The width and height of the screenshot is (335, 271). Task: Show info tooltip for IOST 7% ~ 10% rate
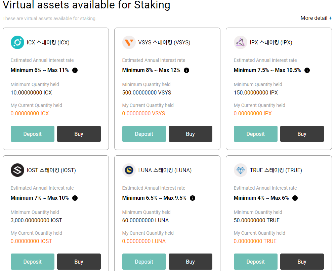(x=75, y=198)
